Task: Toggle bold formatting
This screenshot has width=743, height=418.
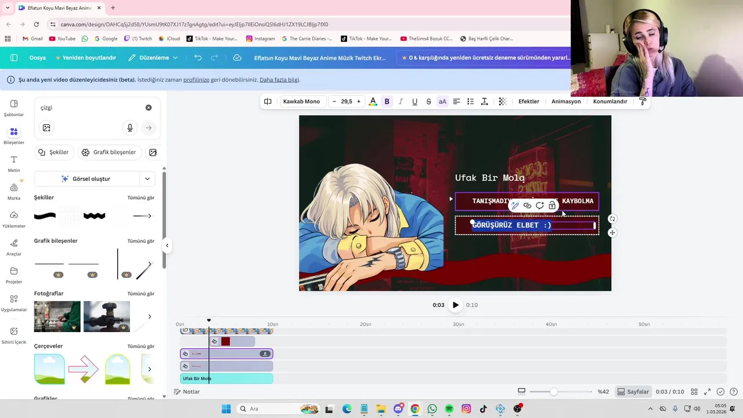Action: click(x=387, y=102)
